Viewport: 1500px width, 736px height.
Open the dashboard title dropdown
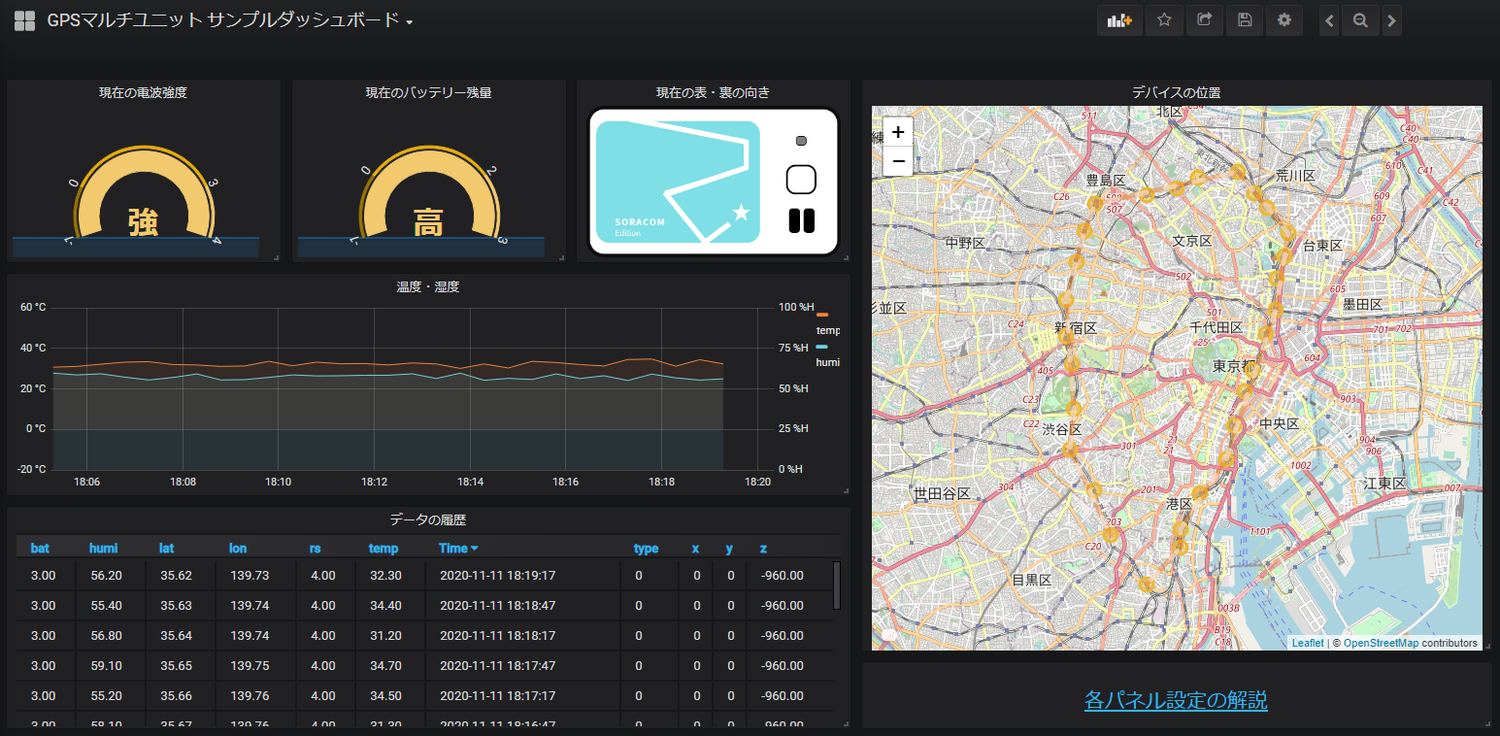(230, 20)
